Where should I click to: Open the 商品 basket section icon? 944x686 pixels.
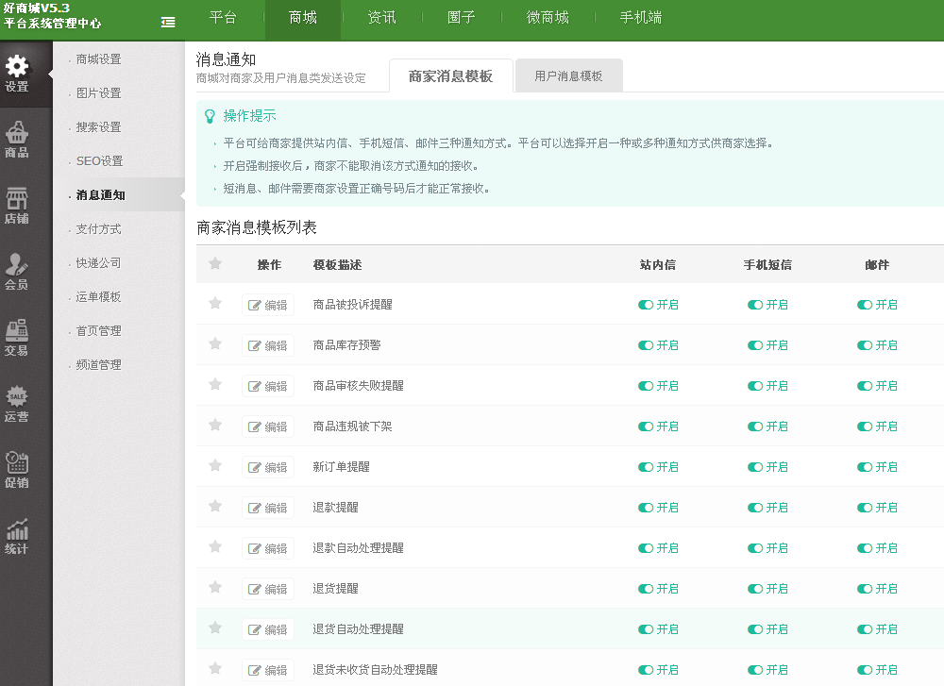coord(17,140)
